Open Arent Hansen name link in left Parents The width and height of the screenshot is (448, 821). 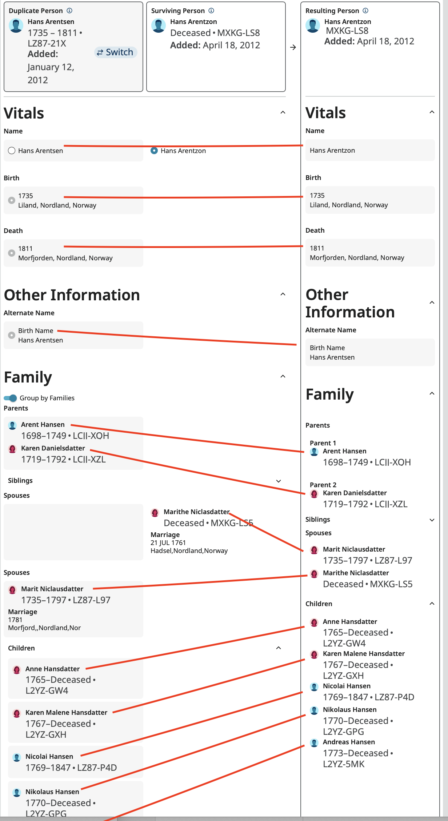[43, 425]
